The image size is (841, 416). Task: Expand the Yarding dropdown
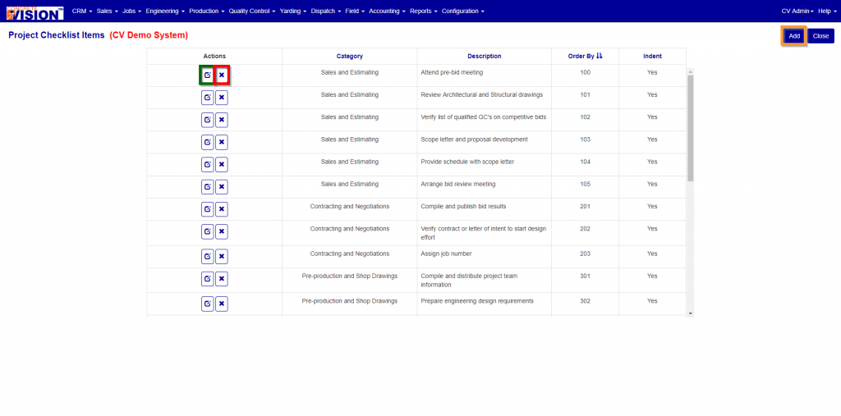[x=293, y=11]
